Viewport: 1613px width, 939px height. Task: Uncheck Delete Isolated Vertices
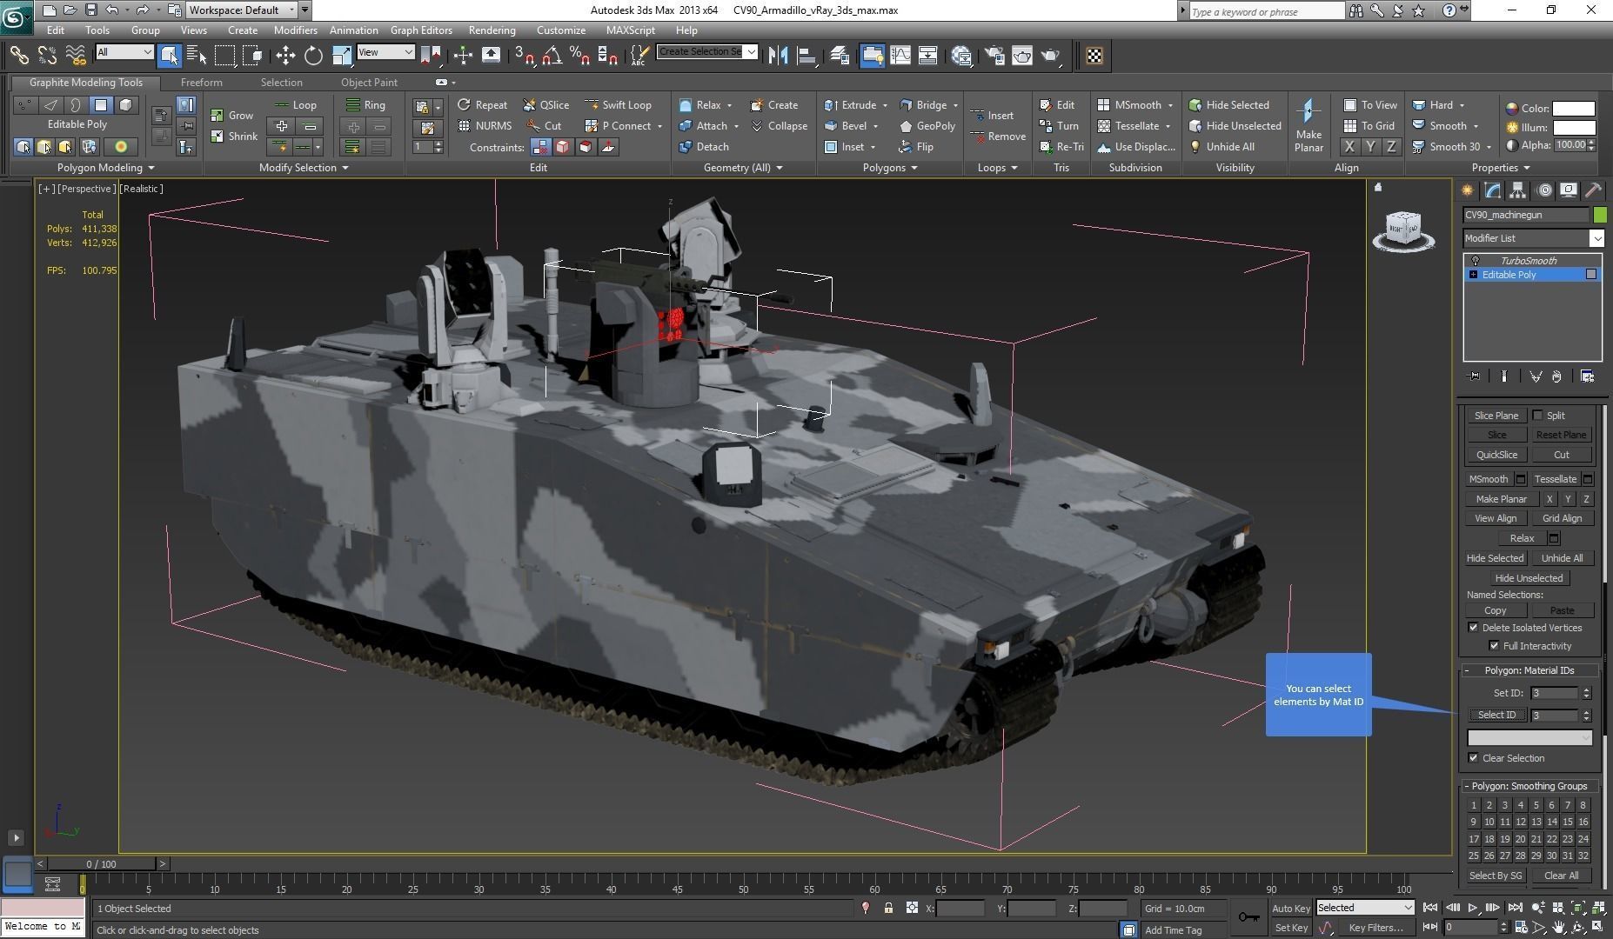point(1473,628)
